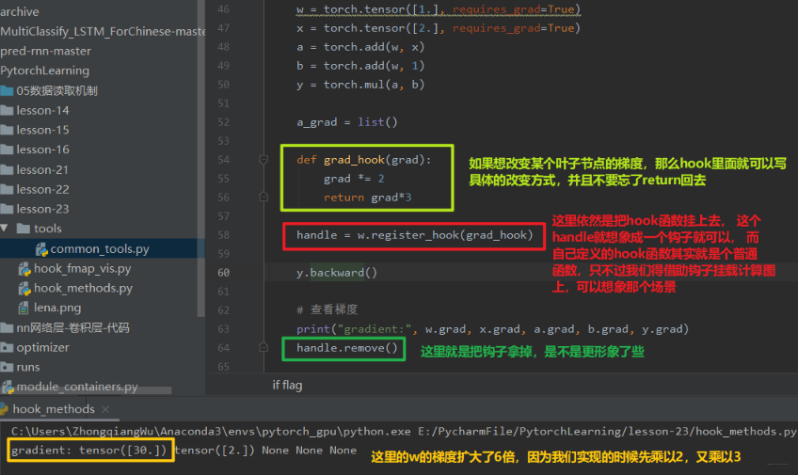Click the runs folder icon
This screenshot has width=798, height=475.
[x=7, y=367]
